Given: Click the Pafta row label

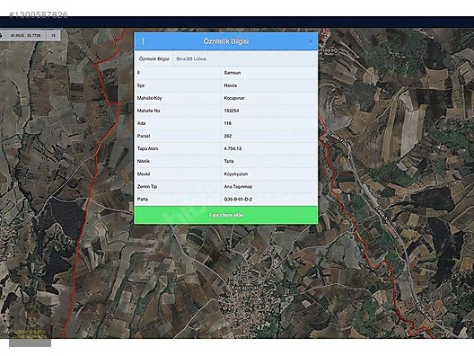Looking at the screenshot, I should pyautogui.click(x=143, y=200).
